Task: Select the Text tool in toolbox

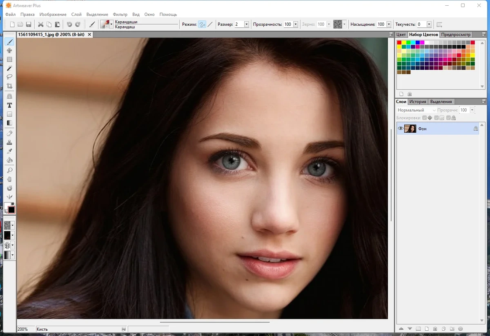Action: 9,105
